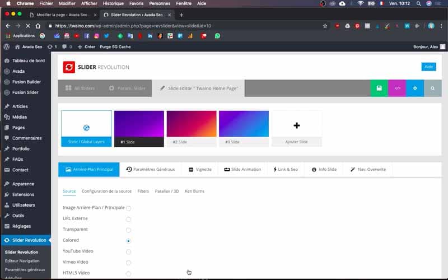
Task: Click the Add Slide plus icon
Action: coord(297,125)
